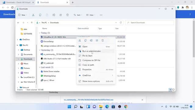This screenshot has height=110, width=195.
Task: Choose Compress to ZIP file
Action: coord(96,61)
